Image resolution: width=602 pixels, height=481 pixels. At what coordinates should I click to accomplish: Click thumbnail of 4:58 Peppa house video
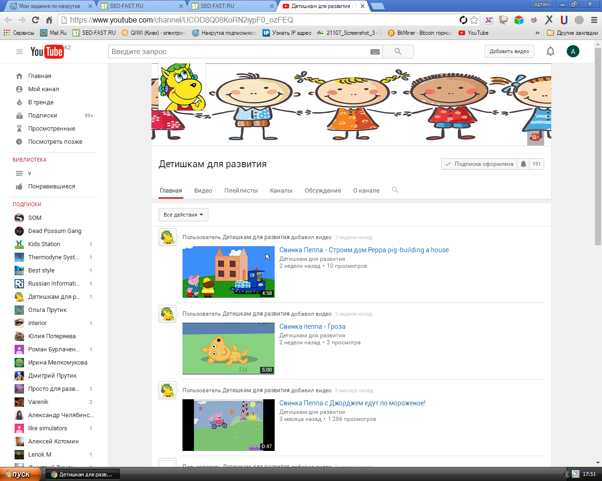point(229,272)
